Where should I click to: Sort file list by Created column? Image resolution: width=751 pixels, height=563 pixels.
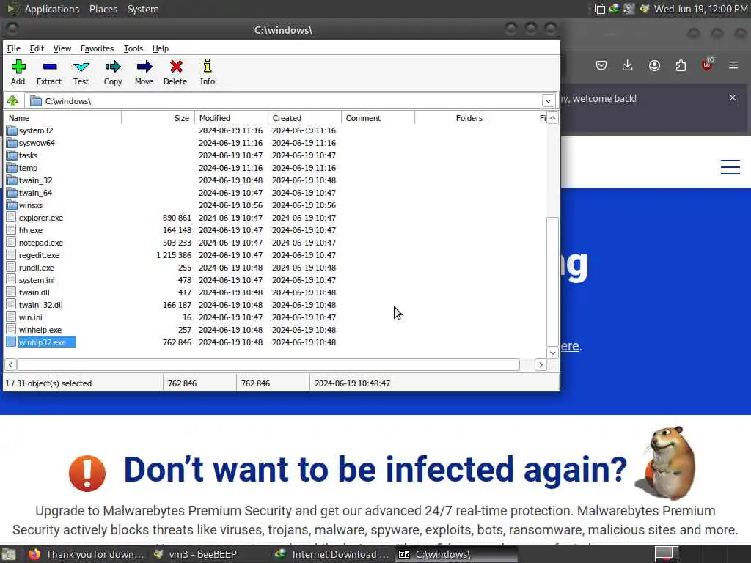pyautogui.click(x=305, y=118)
